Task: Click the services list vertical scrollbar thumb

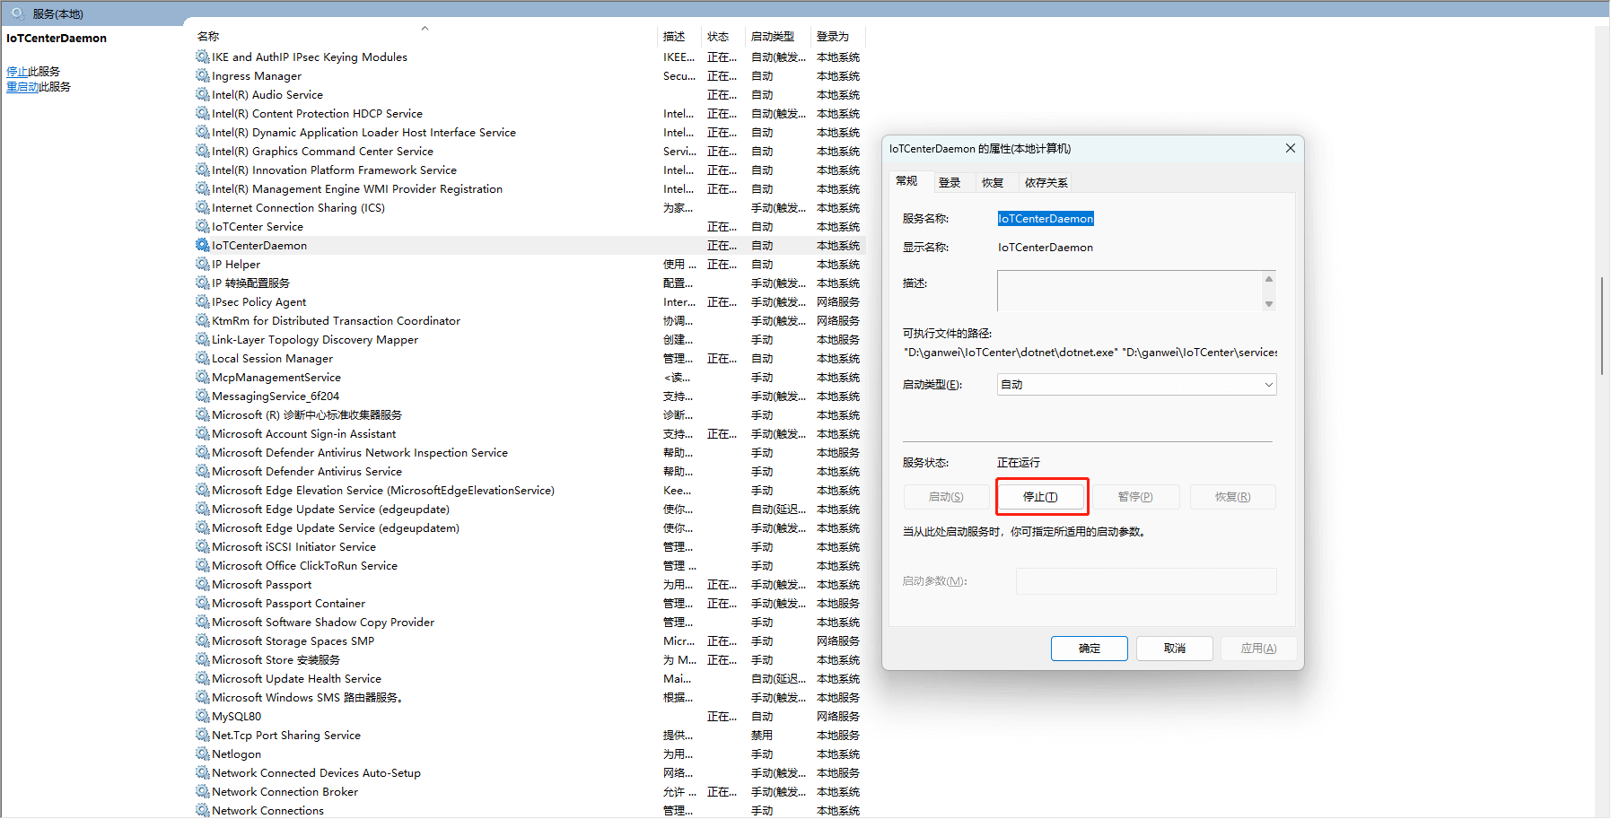Action: coord(1601,326)
